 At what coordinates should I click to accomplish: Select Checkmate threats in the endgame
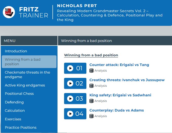coord(27,75)
